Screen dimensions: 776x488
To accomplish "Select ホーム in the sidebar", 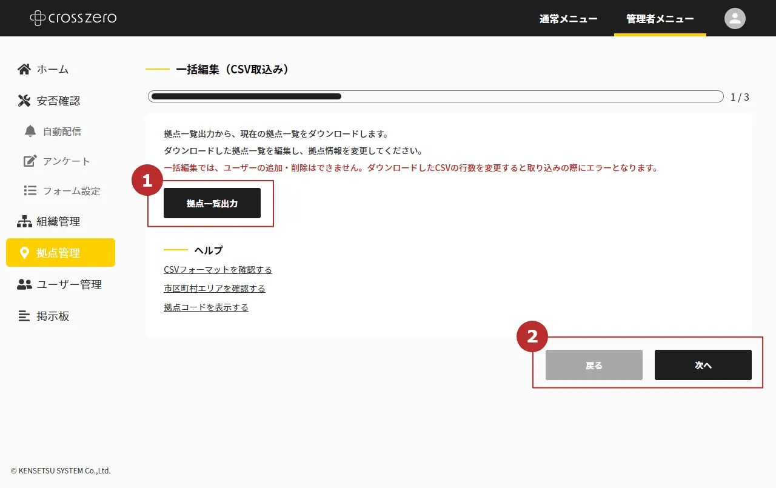I will point(53,69).
